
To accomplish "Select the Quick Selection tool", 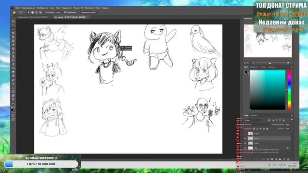I will click(13, 33).
